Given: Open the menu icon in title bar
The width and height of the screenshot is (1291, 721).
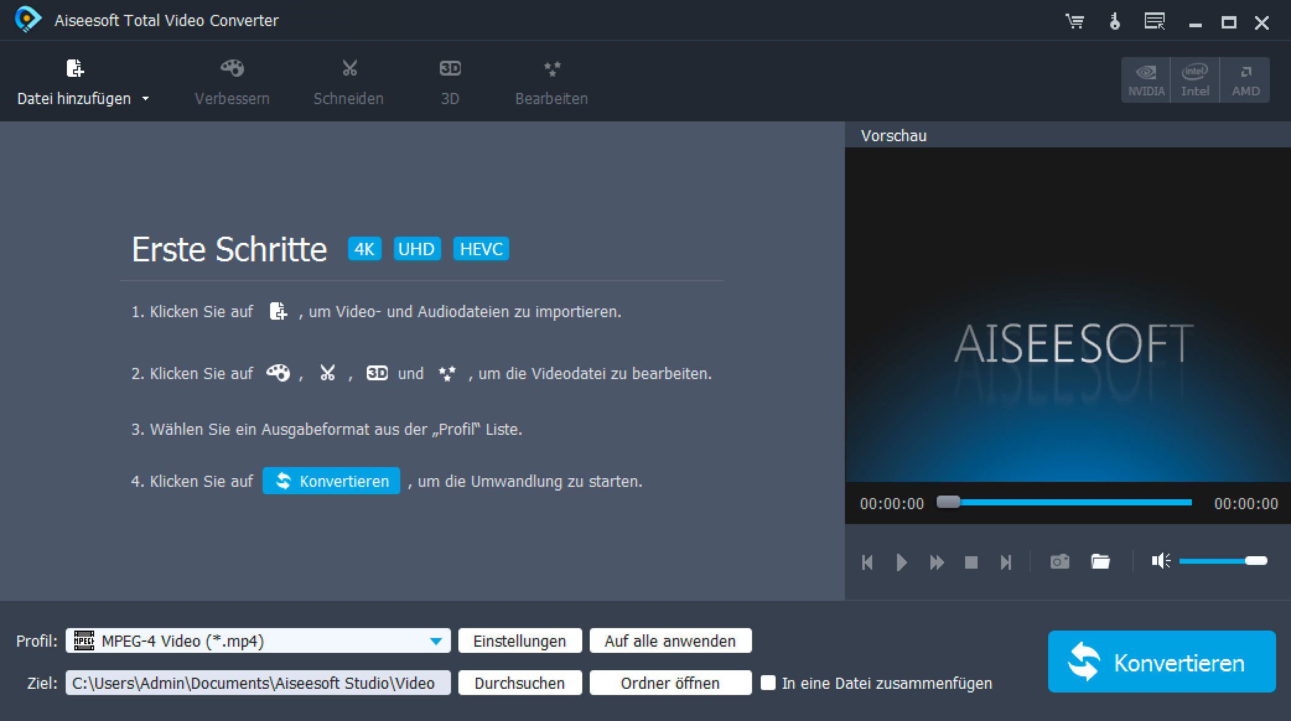Looking at the screenshot, I should coord(1155,21).
